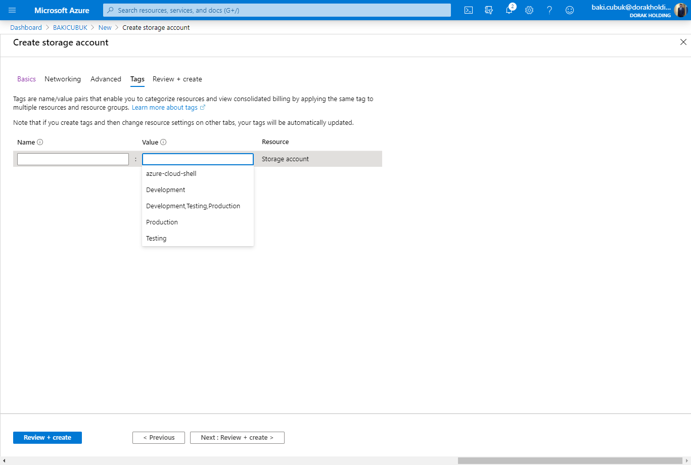Click the BAKICUBUK breadcrumb
This screenshot has width=691, height=465.
70,27
